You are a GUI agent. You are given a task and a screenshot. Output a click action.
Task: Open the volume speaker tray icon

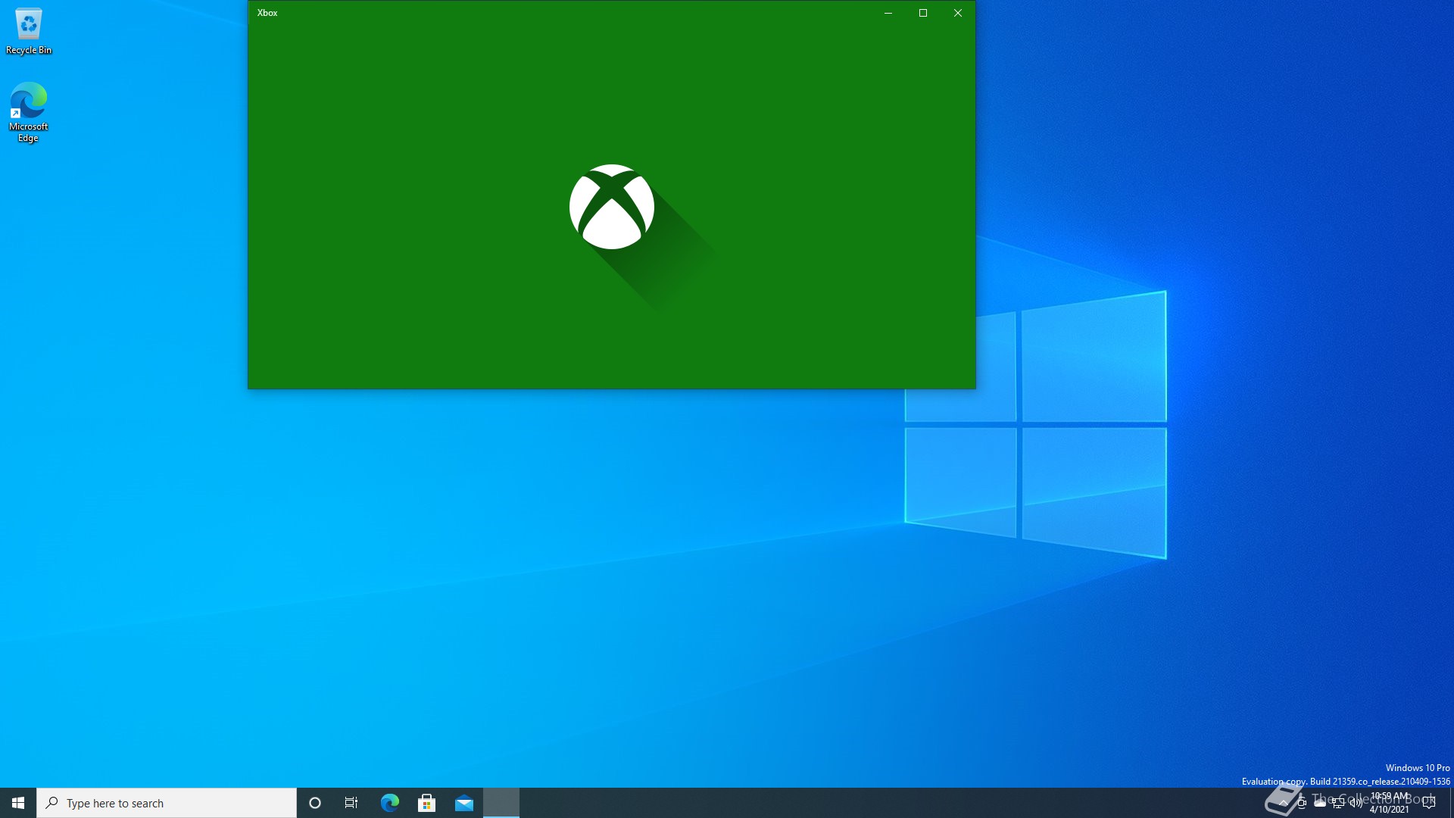[1356, 803]
